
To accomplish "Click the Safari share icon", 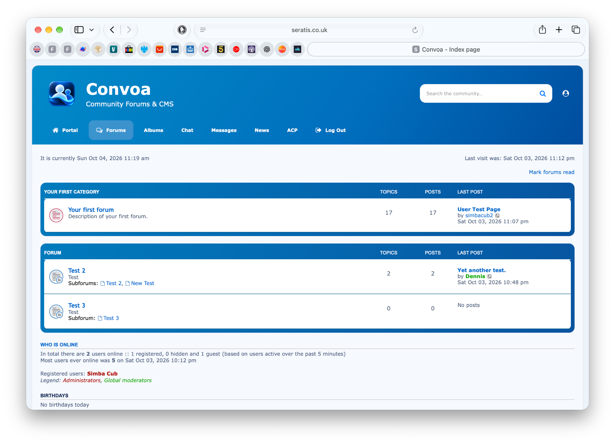I will pyautogui.click(x=542, y=30).
